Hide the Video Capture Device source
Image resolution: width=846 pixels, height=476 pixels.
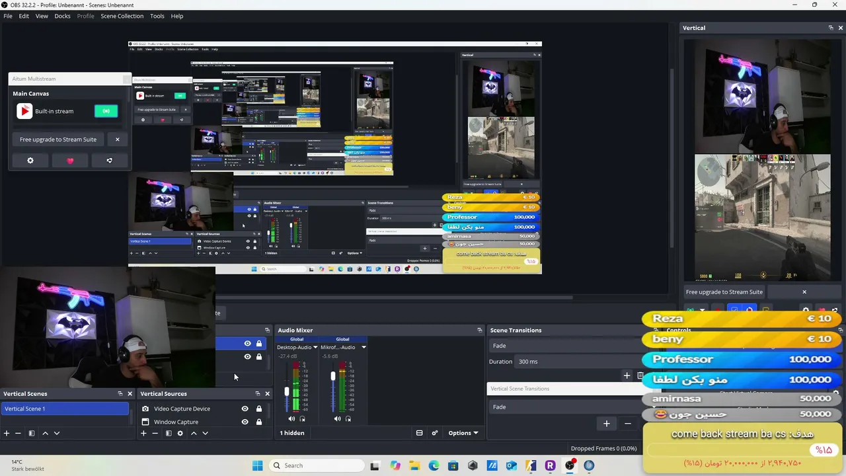coord(245,409)
